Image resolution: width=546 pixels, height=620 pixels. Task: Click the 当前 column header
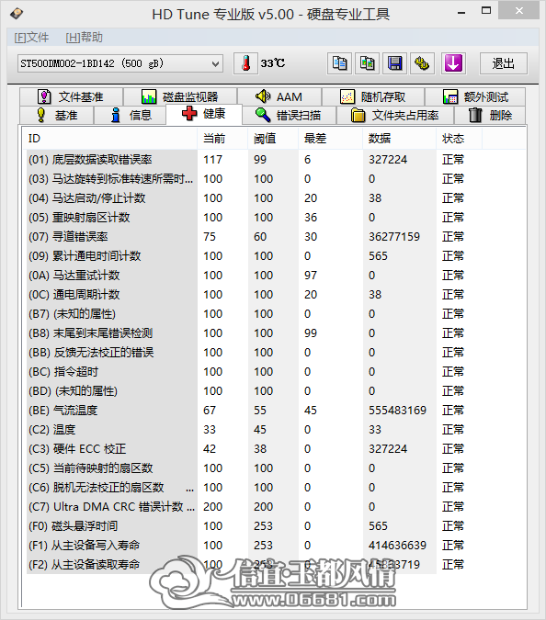222,139
